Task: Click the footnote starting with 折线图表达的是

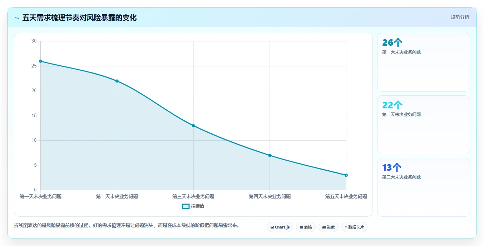Action: 127,226
